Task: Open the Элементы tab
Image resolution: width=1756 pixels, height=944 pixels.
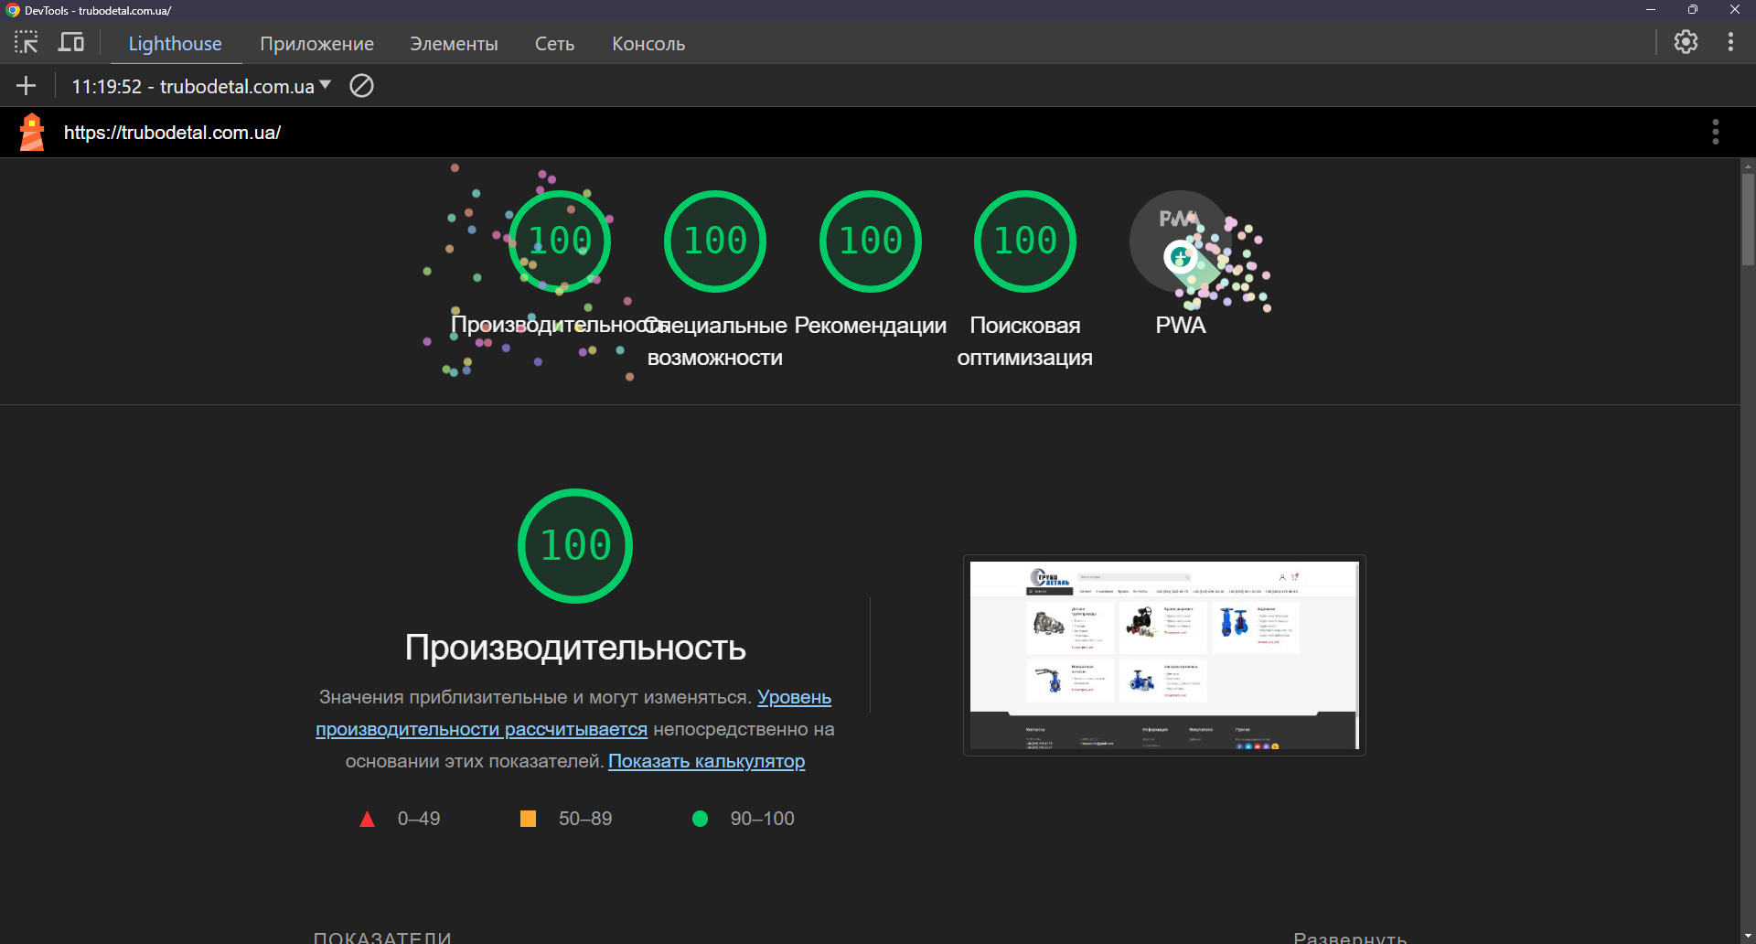Action: pos(454,44)
